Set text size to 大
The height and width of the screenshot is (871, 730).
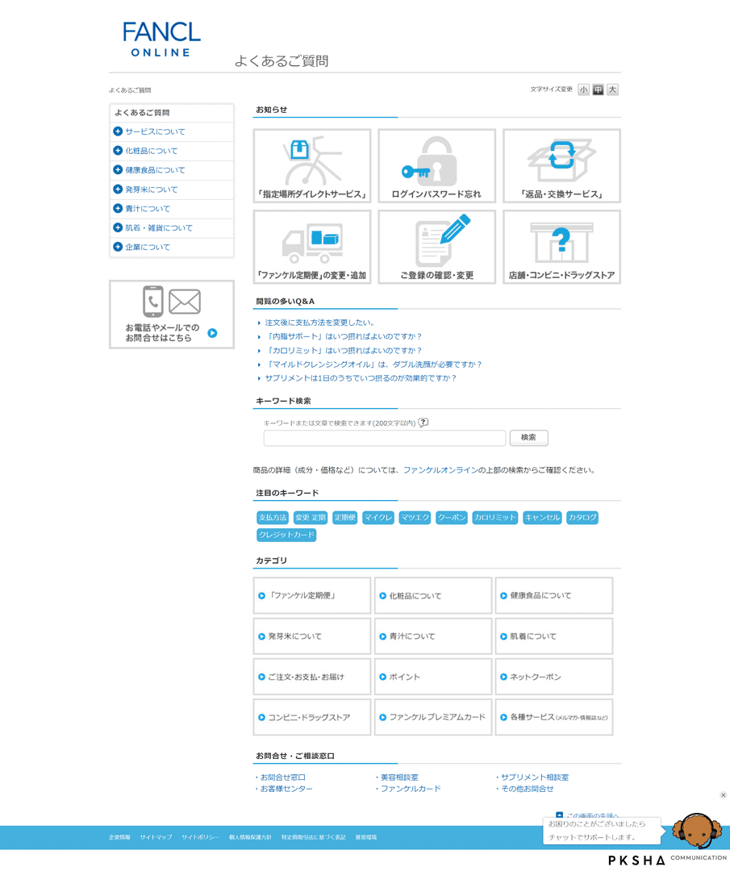tap(612, 90)
